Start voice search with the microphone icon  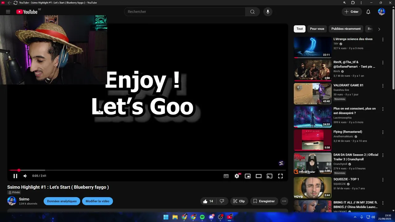(268, 12)
